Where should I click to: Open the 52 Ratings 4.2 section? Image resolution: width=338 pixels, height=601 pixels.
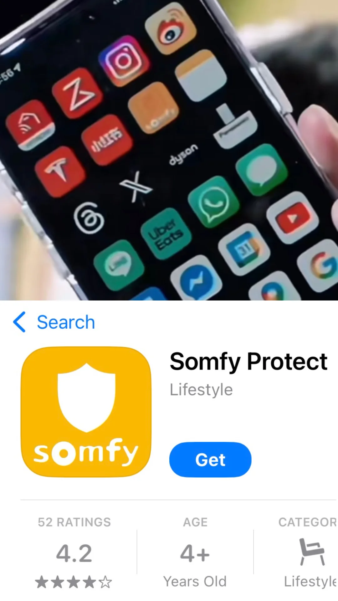74,552
